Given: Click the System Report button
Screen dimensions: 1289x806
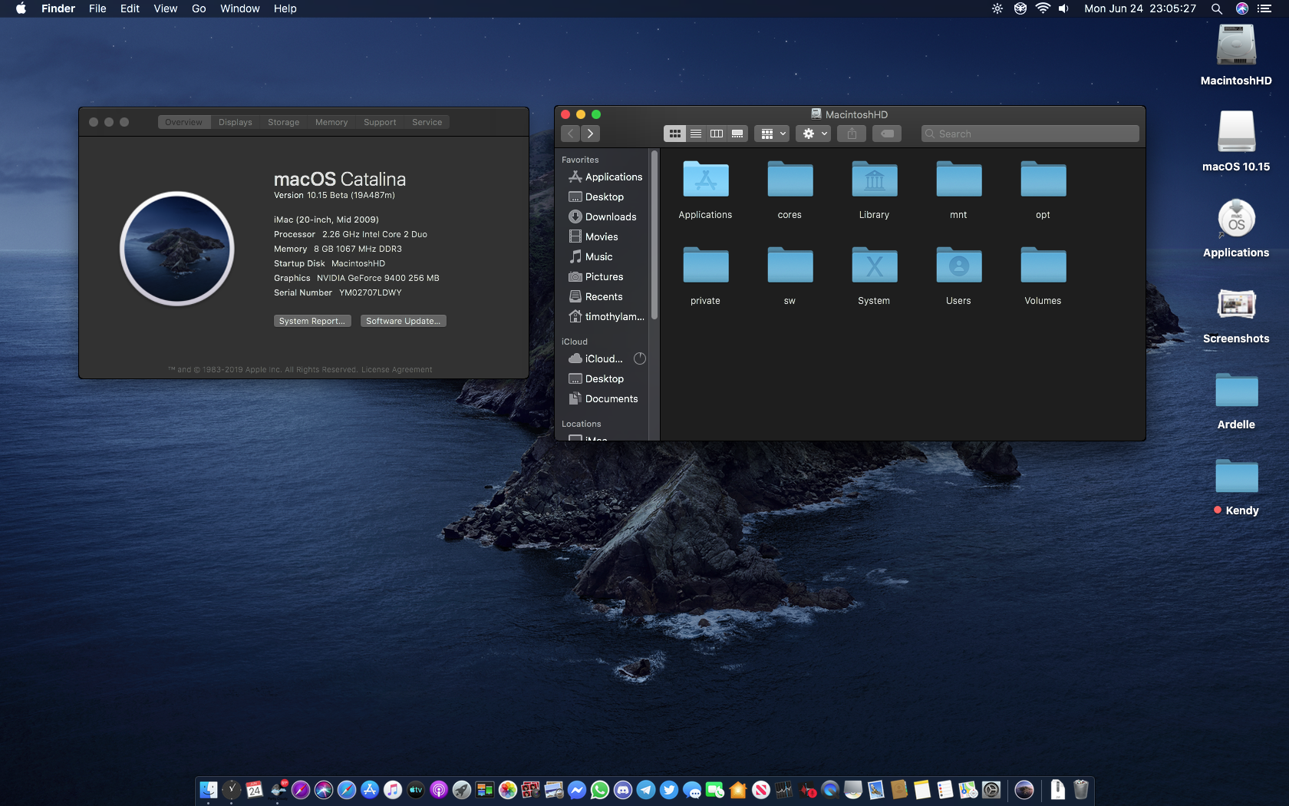Looking at the screenshot, I should pyautogui.click(x=312, y=321).
